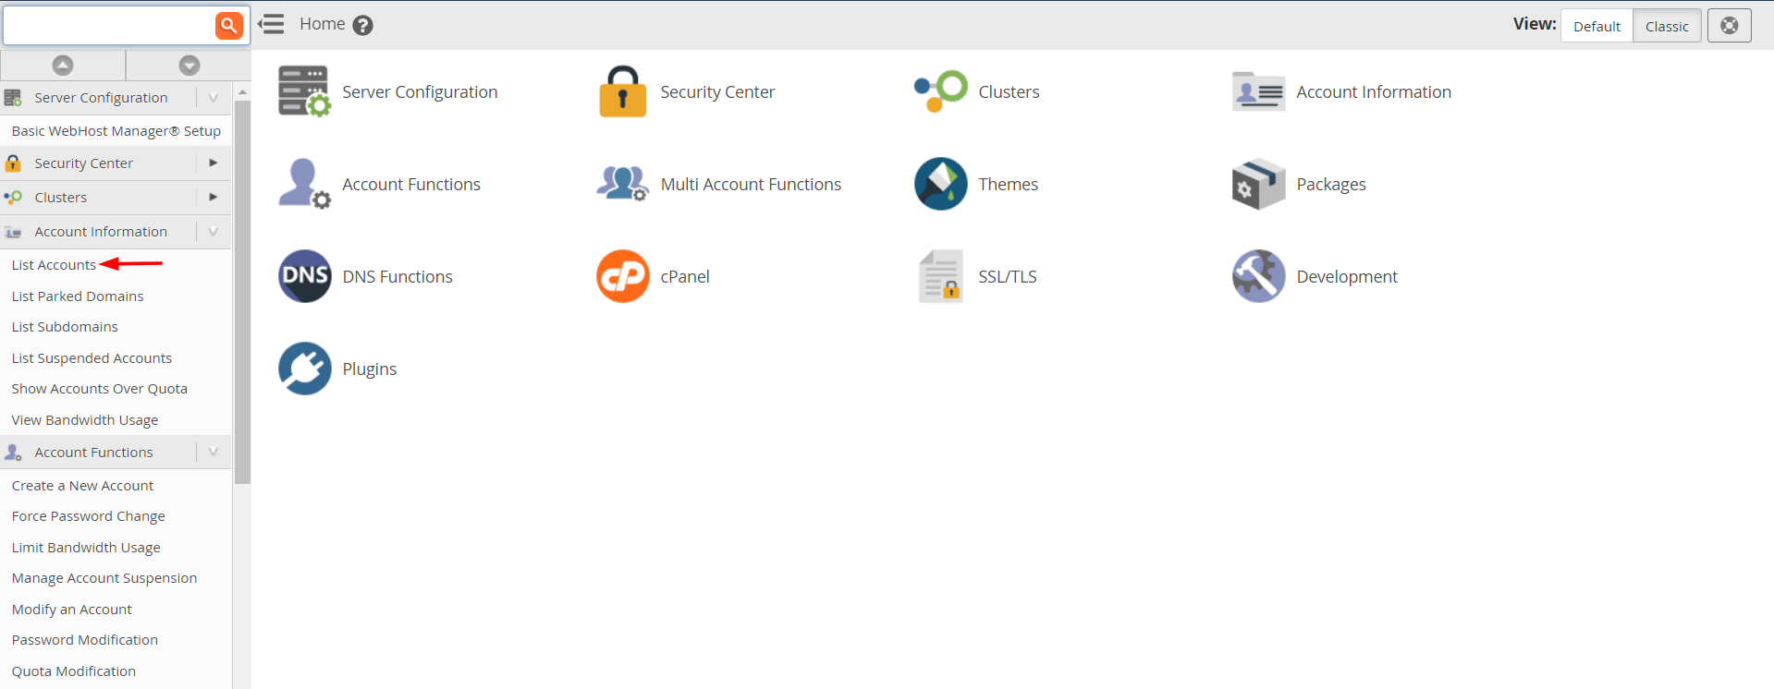Select Account Information sidebar heading
1774x689 pixels.
(x=101, y=231)
